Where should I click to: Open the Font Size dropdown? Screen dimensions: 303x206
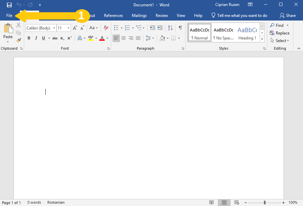[68, 28]
